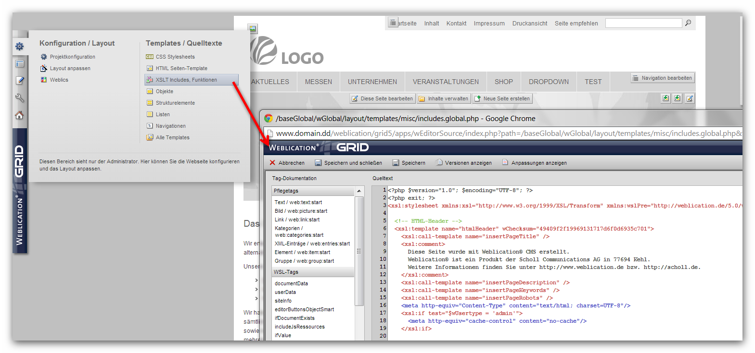The width and height of the screenshot is (755, 353).
Task: Open Strukturelemente templates
Action: click(175, 103)
